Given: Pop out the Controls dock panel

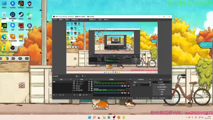Looking at the screenshot, I should coord(170,79).
